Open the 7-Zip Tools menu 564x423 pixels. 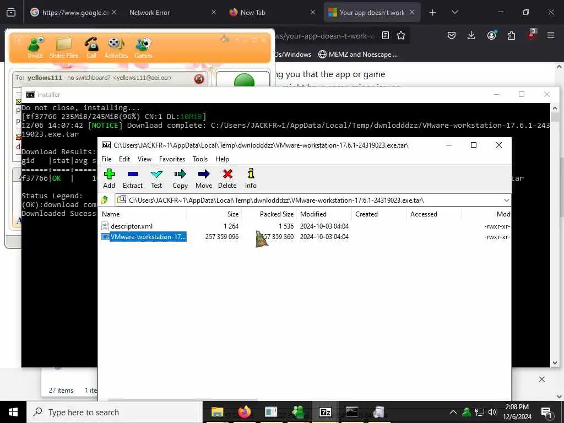[200, 159]
